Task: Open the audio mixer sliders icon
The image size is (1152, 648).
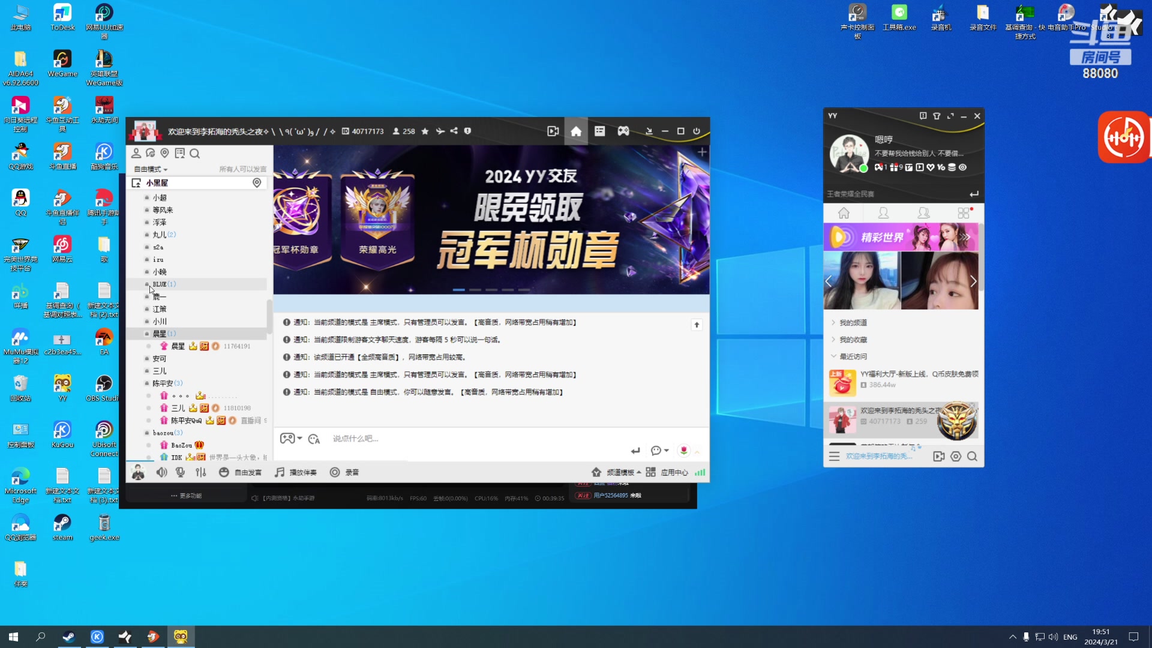Action: [200, 472]
